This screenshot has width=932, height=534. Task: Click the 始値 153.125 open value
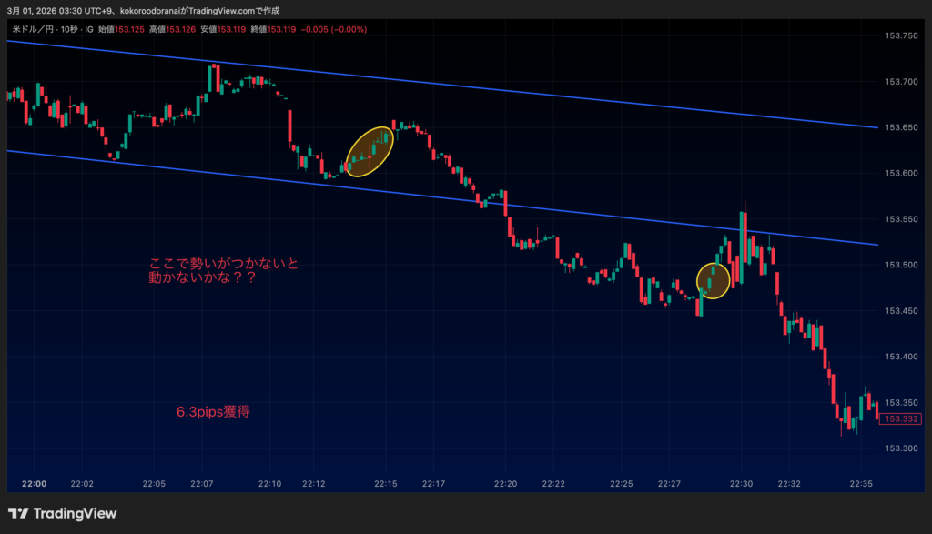(x=120, y=30)
